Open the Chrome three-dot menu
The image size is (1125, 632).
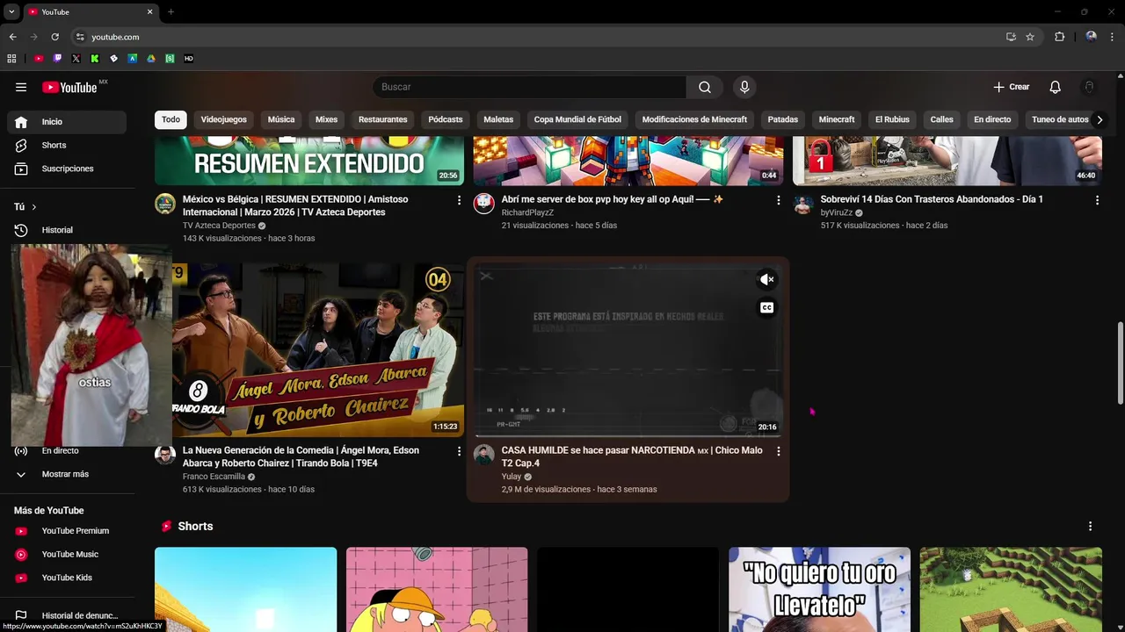[x=1114, y=37]
